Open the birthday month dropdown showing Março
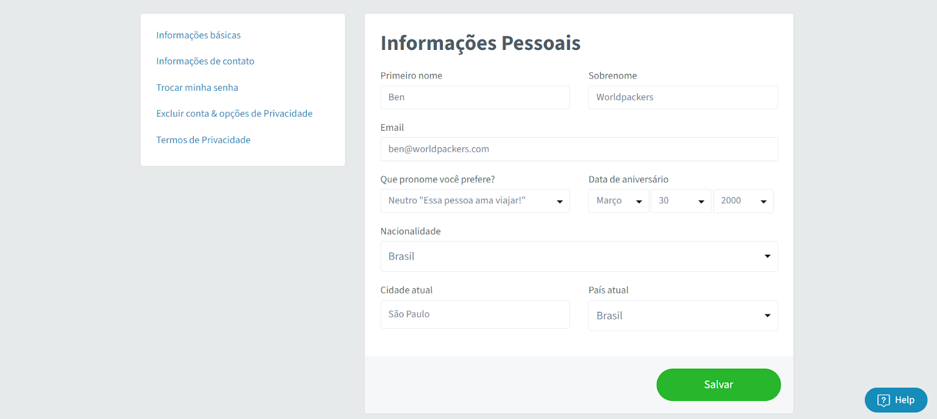This screenshot has width=937, height=419. (618, 201)
